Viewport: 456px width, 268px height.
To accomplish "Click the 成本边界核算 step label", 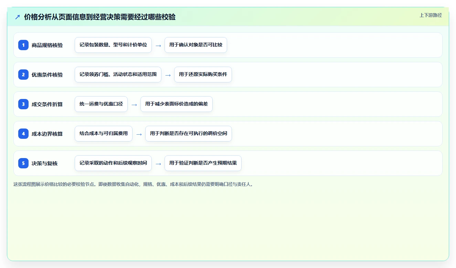I will [x=47, y=134].
